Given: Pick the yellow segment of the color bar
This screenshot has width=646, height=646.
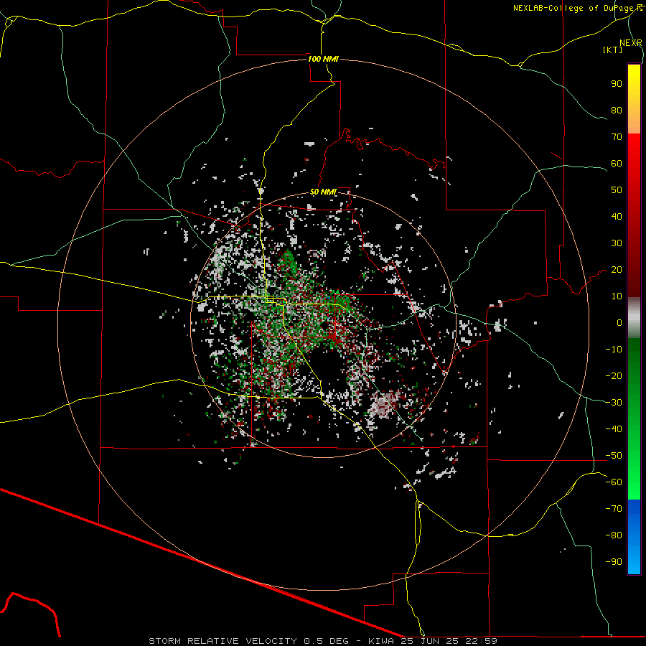Looking at the screenshot, I should click(634, 99).
